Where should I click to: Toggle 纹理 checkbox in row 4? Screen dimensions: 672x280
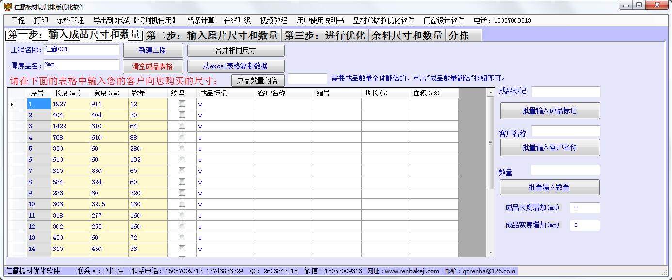[182, 137]
